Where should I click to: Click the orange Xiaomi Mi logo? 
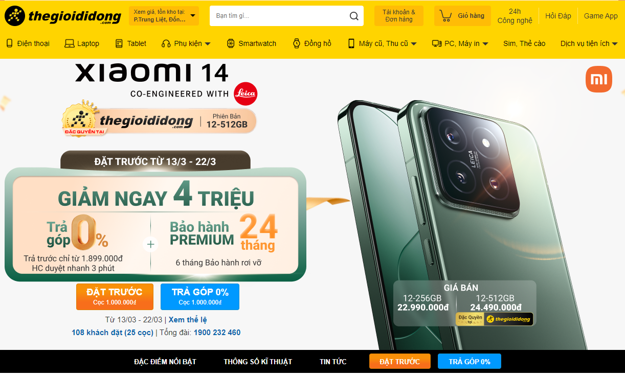click(599, 79)
